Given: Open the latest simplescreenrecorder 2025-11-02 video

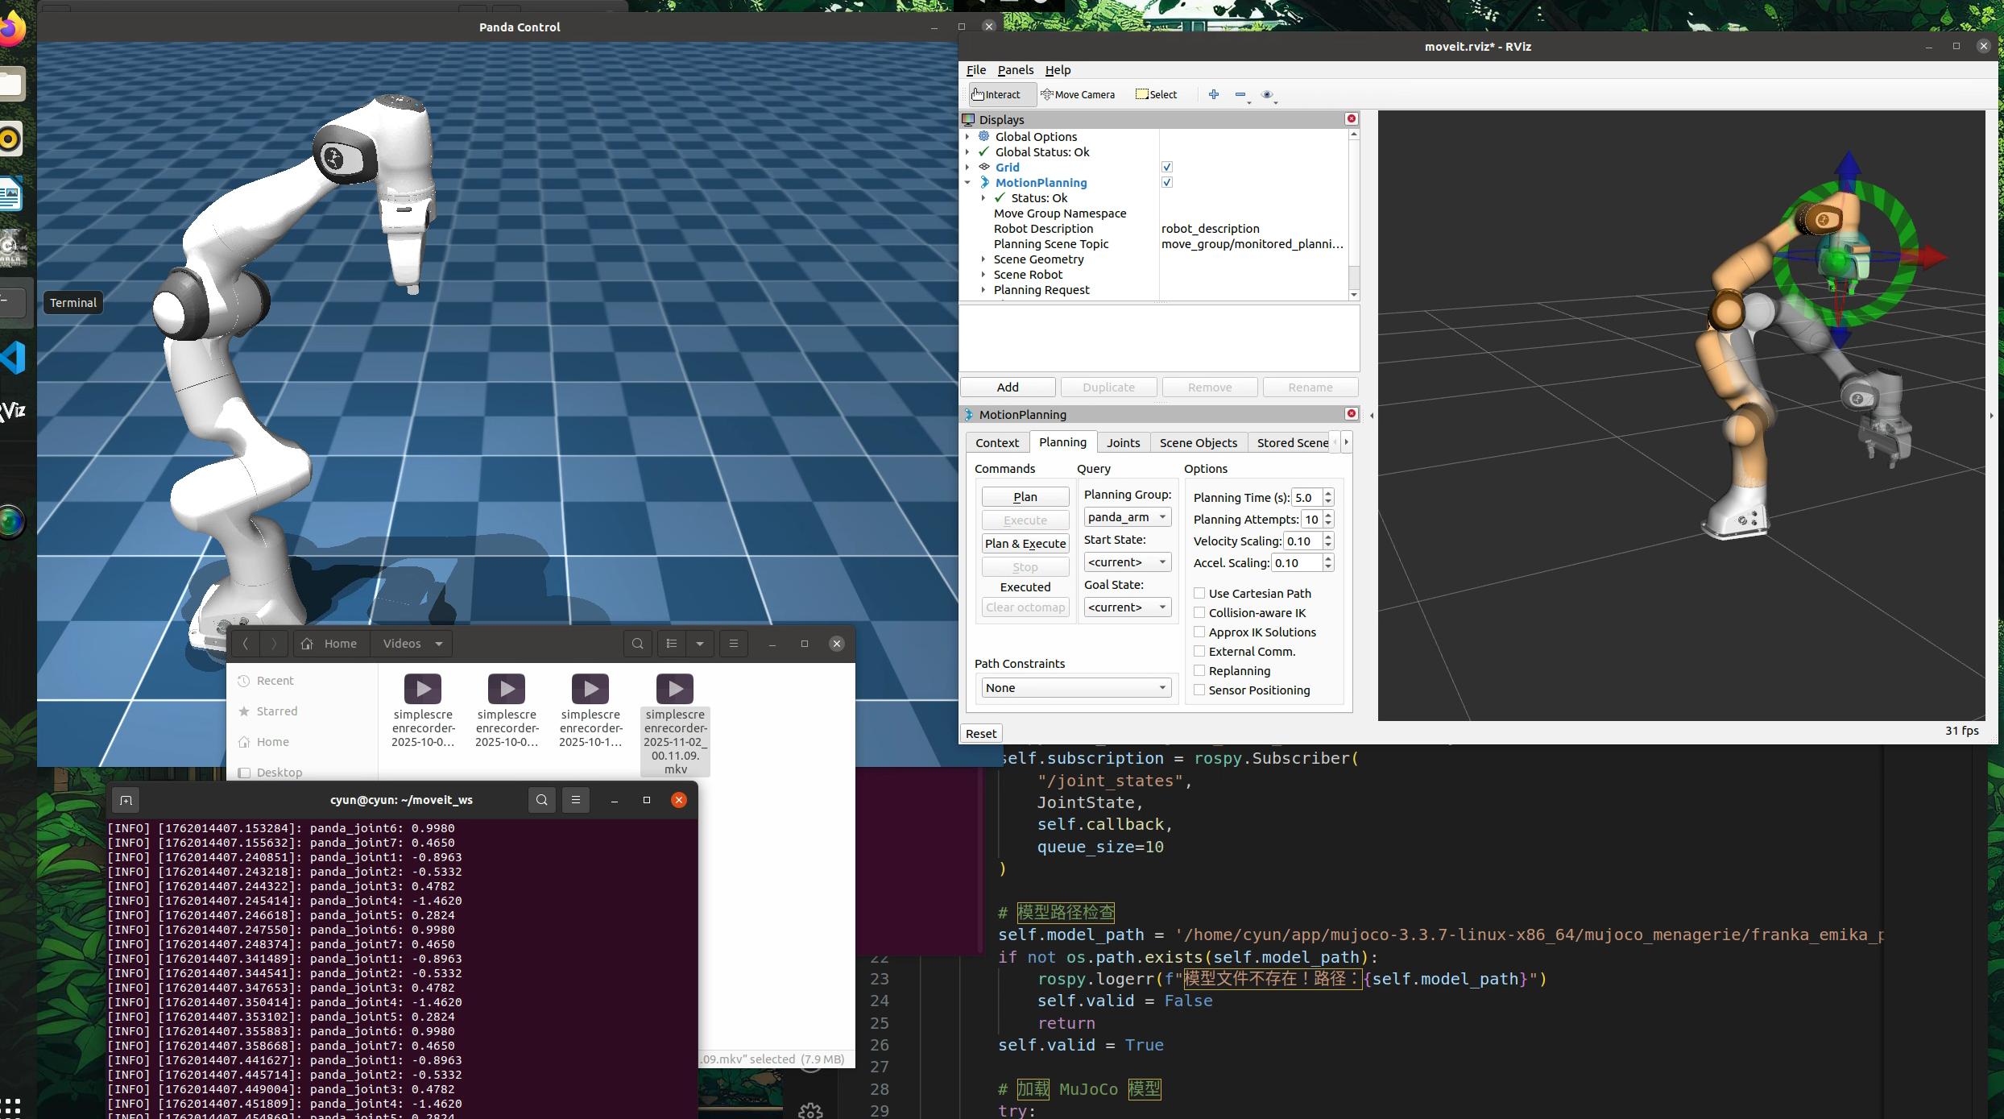Looking at the screenshot, I should pyautogui.click(x=674, y=690).
